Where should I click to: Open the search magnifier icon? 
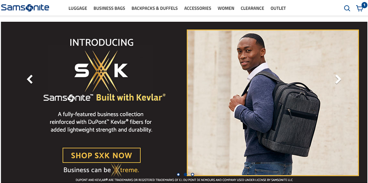click(x=347, y=8)
